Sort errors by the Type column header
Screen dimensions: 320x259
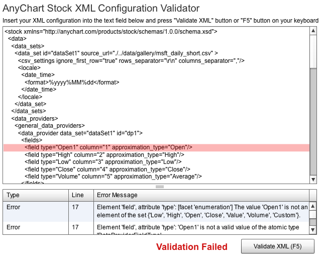pos(35,195)
